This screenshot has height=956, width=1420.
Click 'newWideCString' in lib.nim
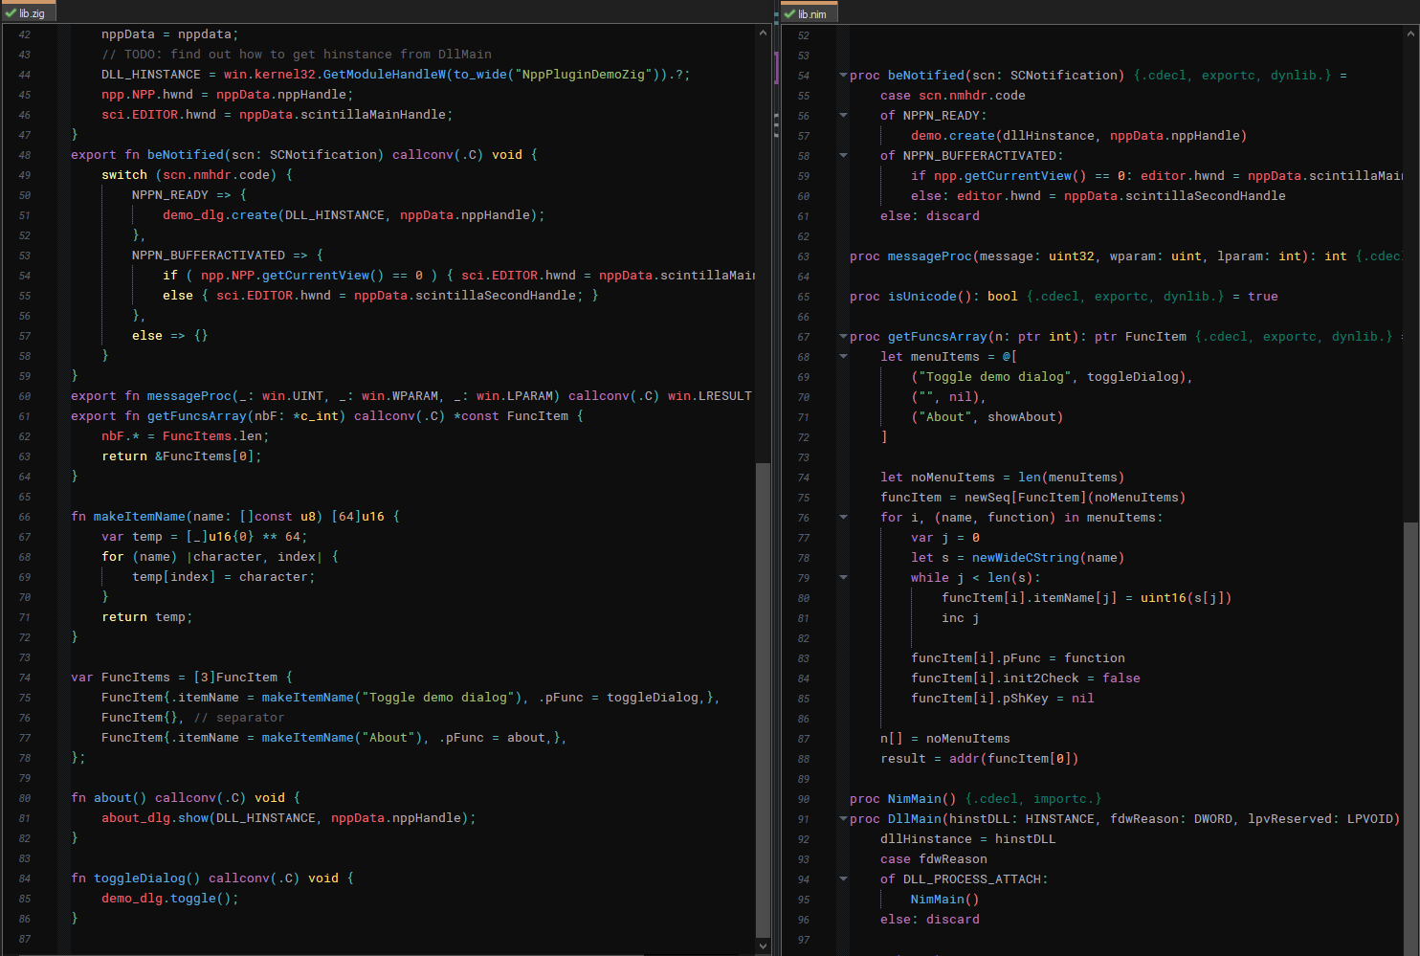(x=1026, y=558)
